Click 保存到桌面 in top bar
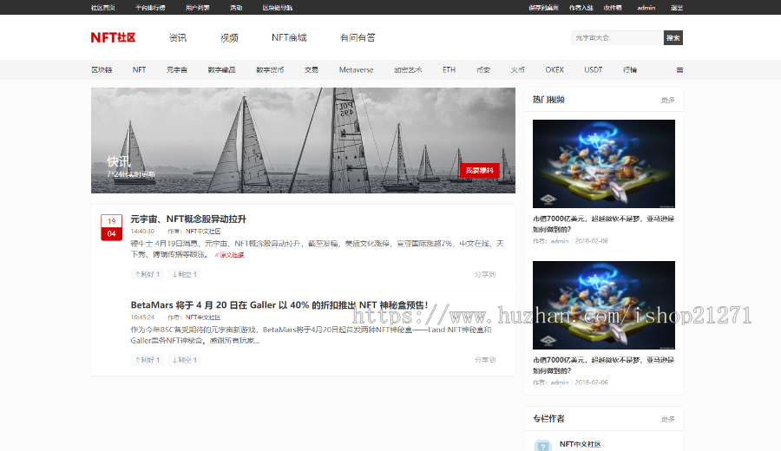 [543, 8]
